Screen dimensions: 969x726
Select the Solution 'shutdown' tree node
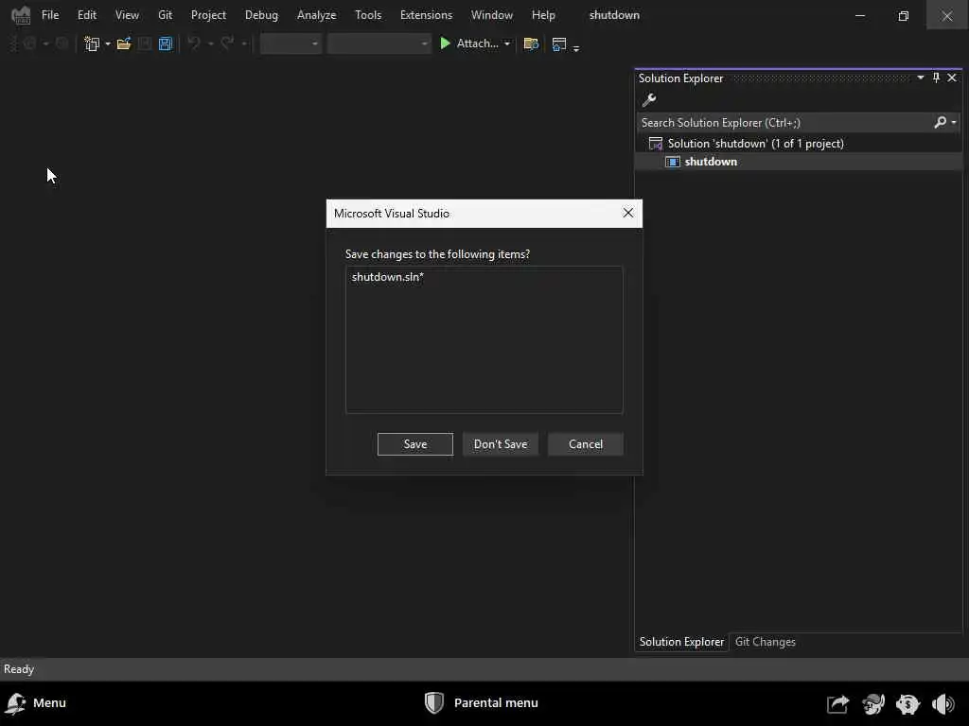click(755, 144)
